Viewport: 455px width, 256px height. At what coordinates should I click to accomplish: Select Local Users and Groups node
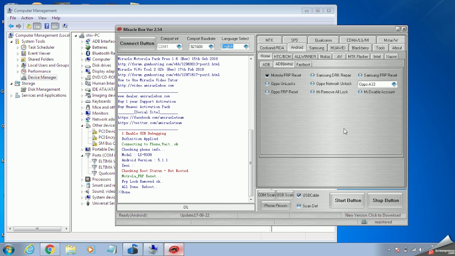(x=48, y=65)
